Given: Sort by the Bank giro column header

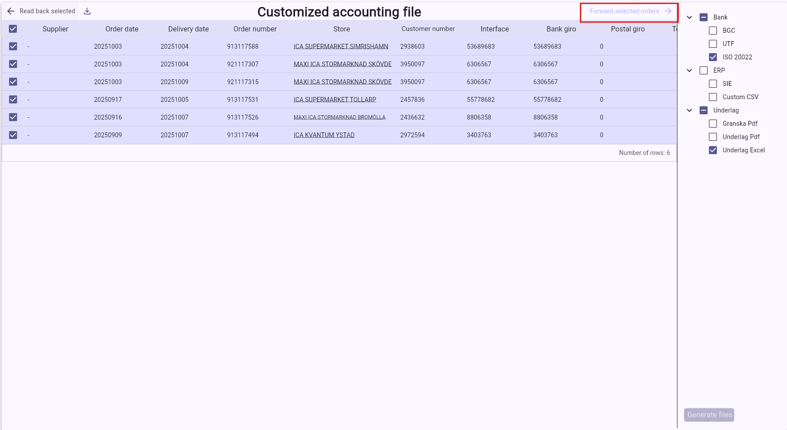Looking at the screenshot, I should tap(561, 29).
